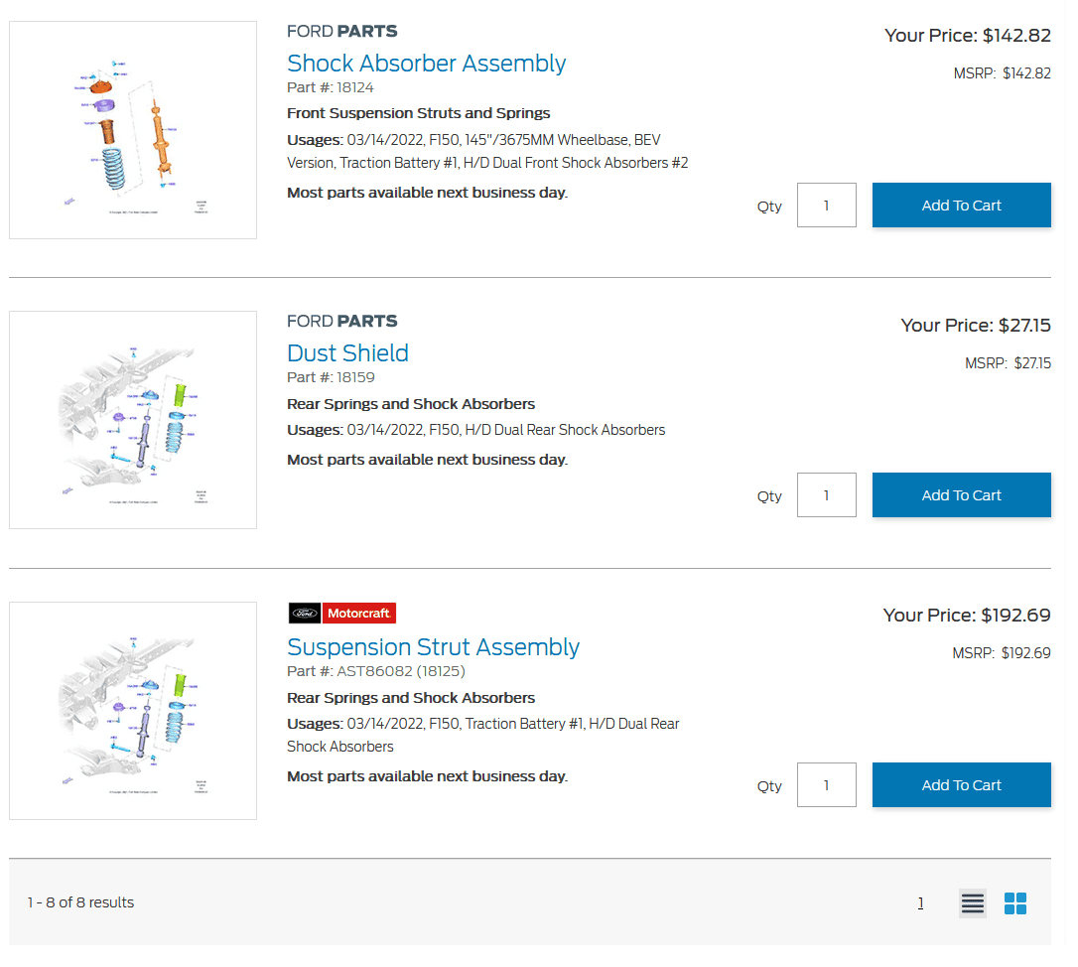1078x967 pixels.
Task: Go to page 1 of results
Action: click(920, 903)
